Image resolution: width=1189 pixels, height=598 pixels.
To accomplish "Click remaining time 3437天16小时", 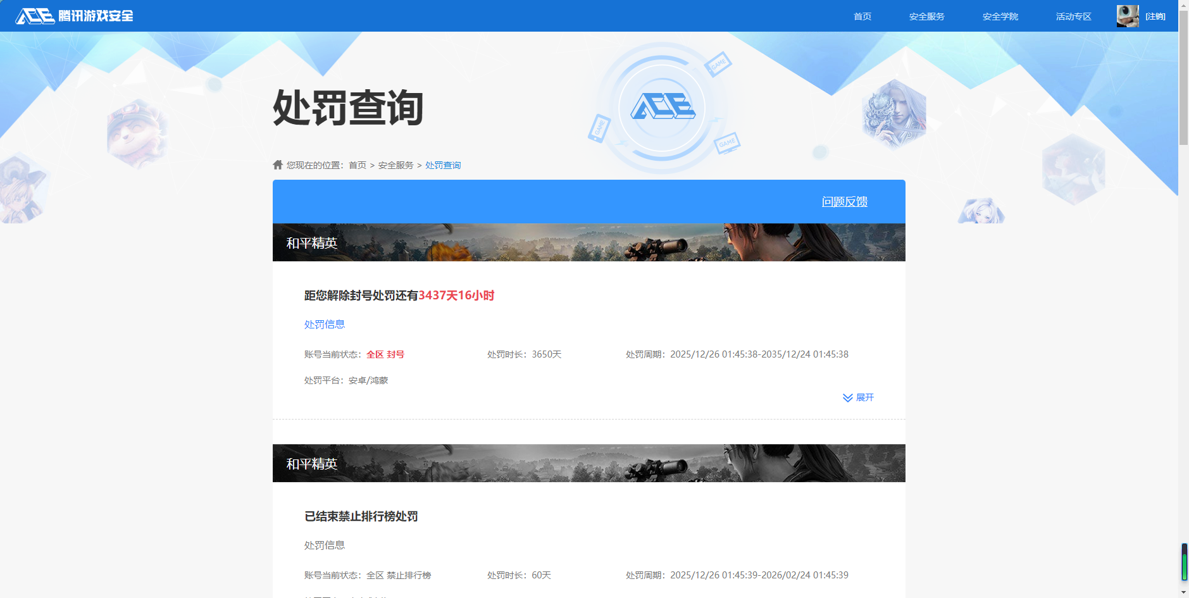I will pyautogui.click(x=456, y=296).
